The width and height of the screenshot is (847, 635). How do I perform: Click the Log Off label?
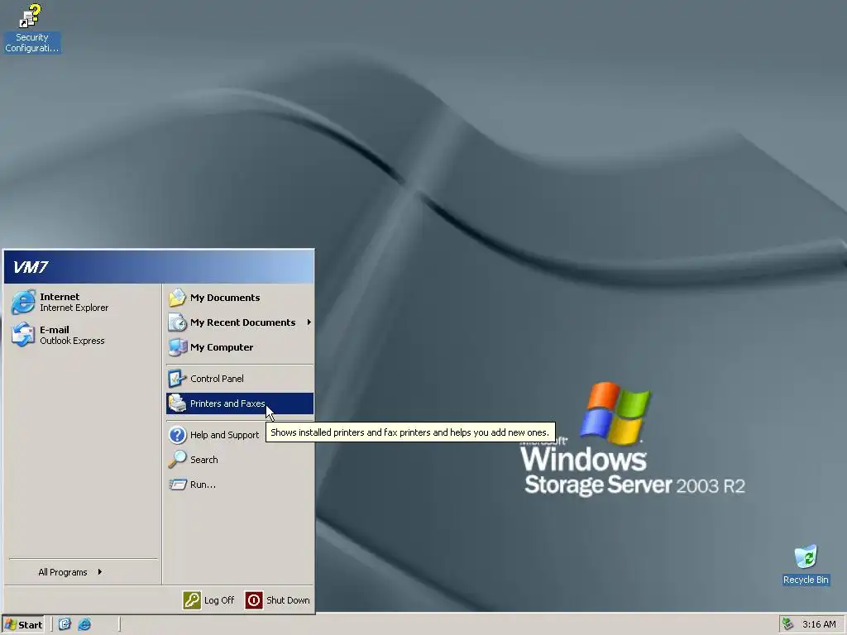pyautogui.click(x=219, y=600)
